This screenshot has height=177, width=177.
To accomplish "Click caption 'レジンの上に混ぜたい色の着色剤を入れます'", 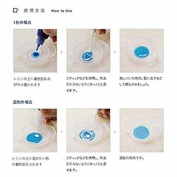I will [31, 161].
